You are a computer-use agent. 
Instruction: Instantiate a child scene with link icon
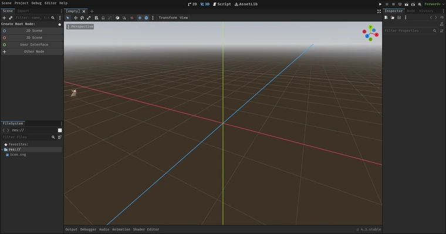coord(11,18)
